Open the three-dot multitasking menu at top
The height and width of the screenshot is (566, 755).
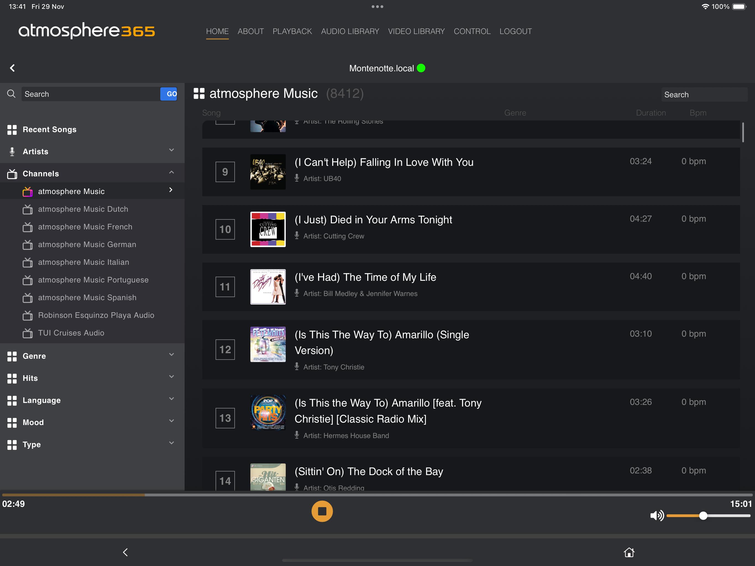click(377, 6)
